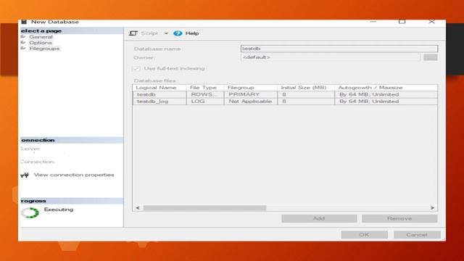
Task: Click the Cancel button
Action: (417, 235)
